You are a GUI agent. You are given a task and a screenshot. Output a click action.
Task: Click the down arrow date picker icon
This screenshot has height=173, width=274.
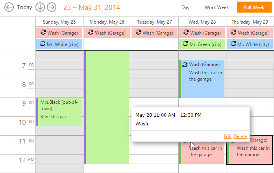pyautogui.click(x=40, y=7)
